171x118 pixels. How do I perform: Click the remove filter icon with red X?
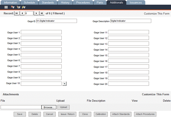click(12, 7)
